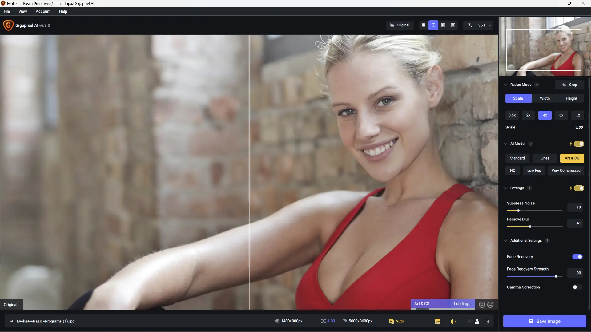Switch to single image view

coord(424,25)
